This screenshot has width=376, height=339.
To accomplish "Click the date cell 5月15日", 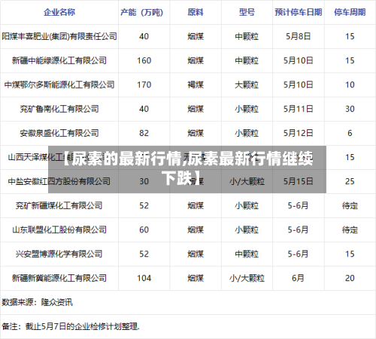I will coord(299,181).
